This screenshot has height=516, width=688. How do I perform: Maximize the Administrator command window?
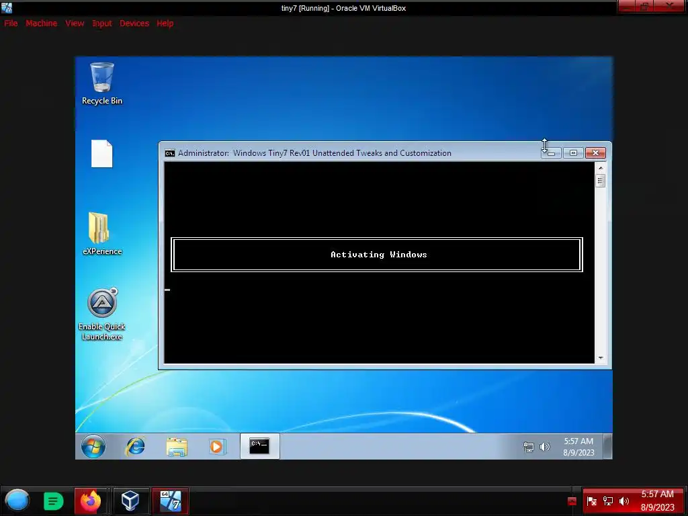pos(573,153)
